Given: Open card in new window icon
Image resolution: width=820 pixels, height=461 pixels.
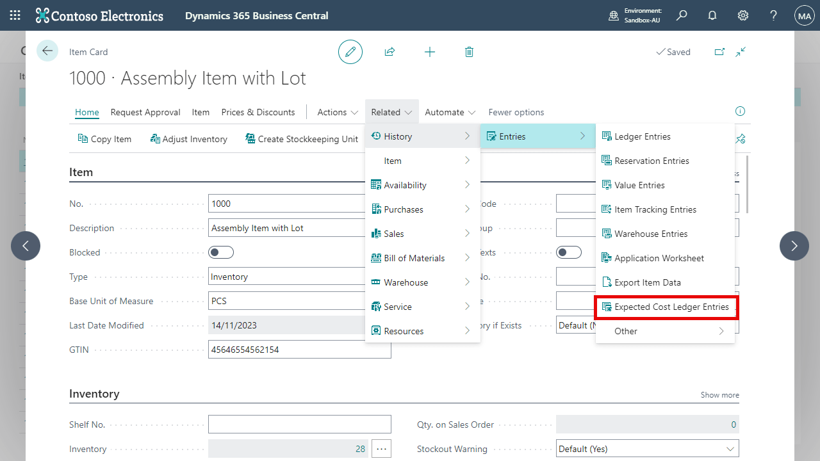Looking at the screenshot, I should point(719,52).
